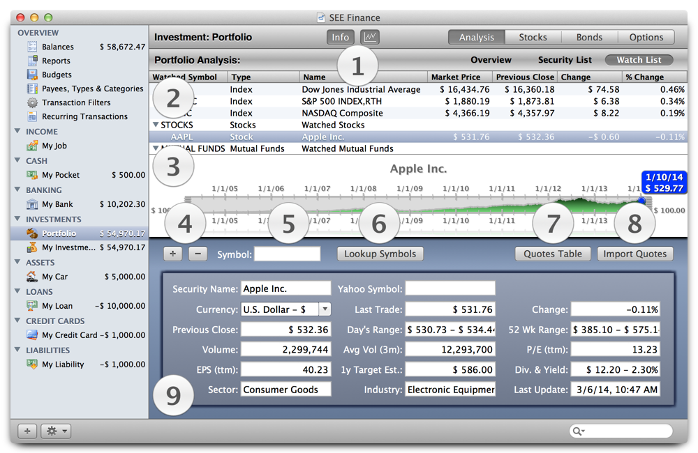Select the AAPL stock row

click(418, 137)
